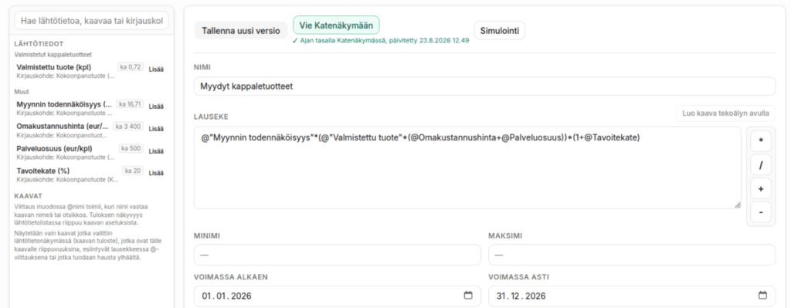This screenshot has height=308, width=791.
Task: Click the Maksimi input field
Action: click(x=632, y=255)
